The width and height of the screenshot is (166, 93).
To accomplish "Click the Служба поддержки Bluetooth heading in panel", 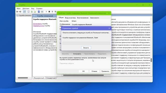I will point(45,19).
